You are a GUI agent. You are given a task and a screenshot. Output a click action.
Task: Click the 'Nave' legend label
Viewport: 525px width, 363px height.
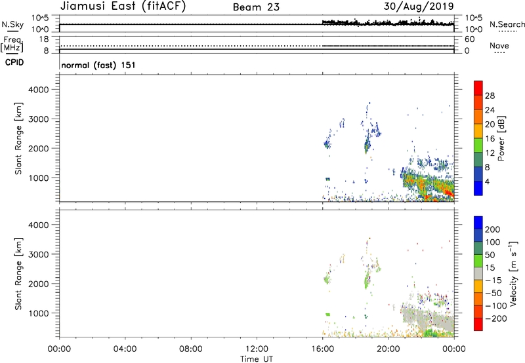point(499,45)
